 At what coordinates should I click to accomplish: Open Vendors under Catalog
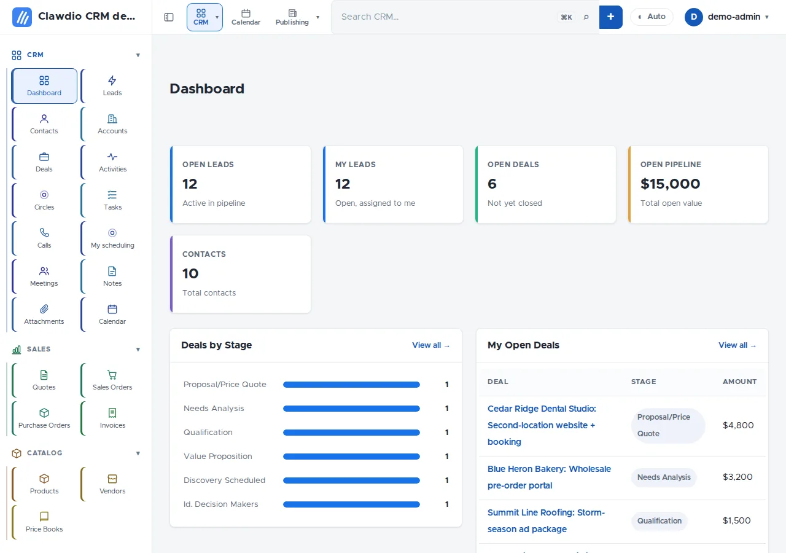click(112, 484)
